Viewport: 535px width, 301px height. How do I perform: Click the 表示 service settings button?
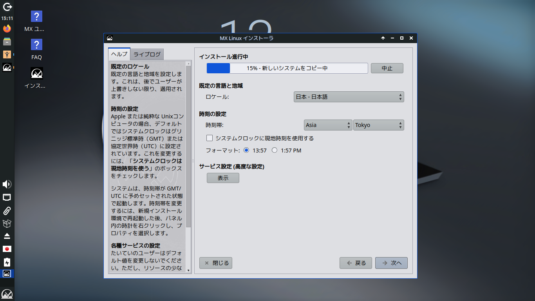(x=223, y=178)
